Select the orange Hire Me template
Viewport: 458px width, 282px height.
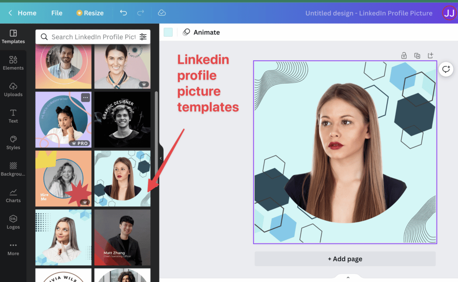pyautogui.click(x=64, y=178)
